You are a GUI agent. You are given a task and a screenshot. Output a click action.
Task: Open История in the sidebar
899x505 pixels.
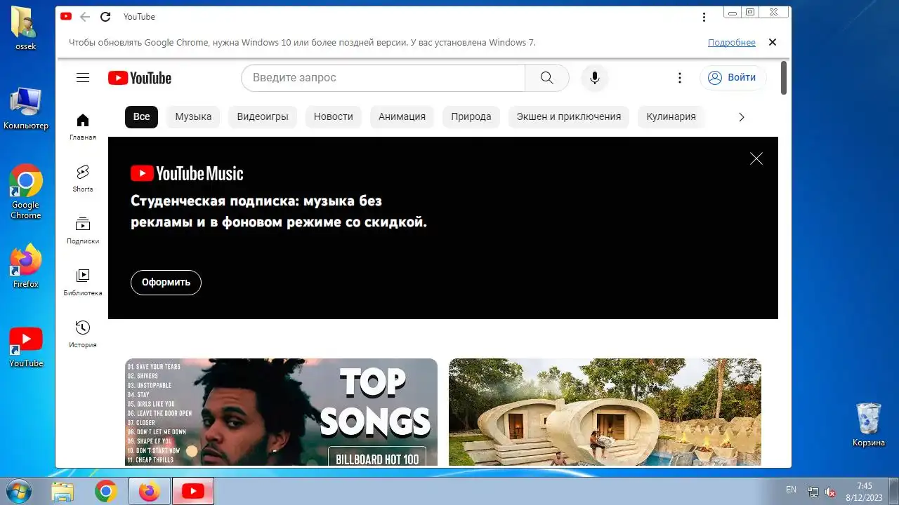click(x=83, y=334)
